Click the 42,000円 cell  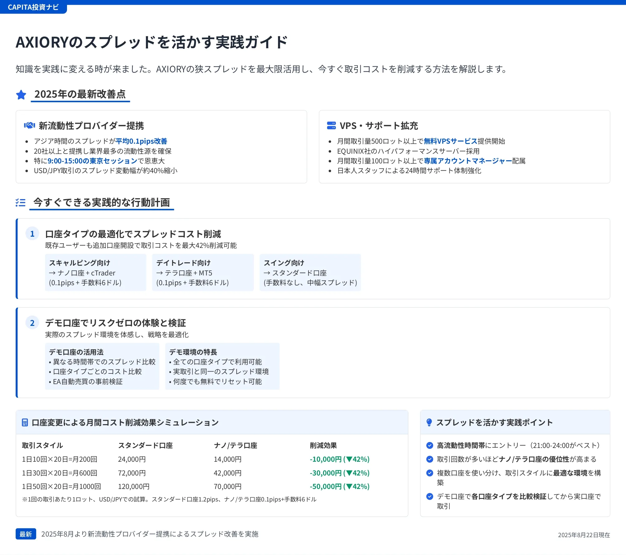tap(228, 473)
